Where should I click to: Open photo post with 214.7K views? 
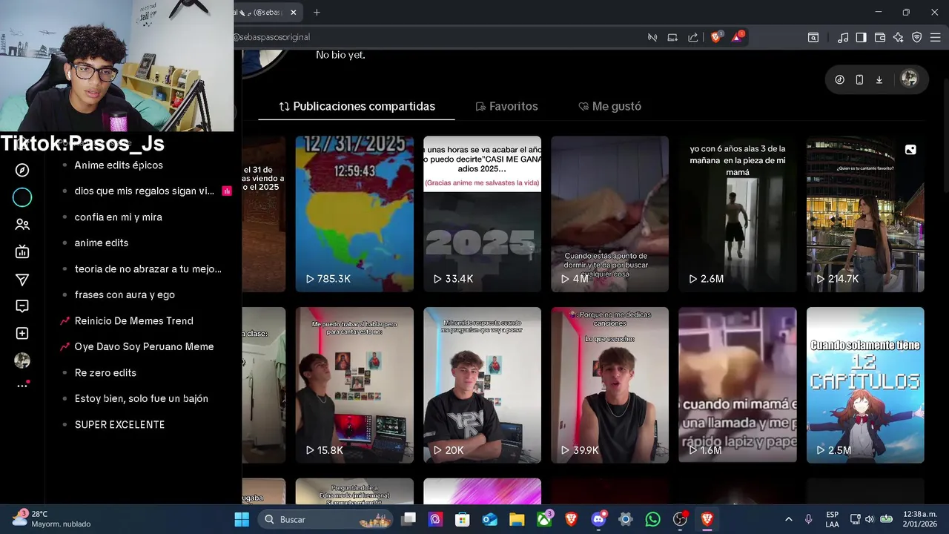click(865, 214)
